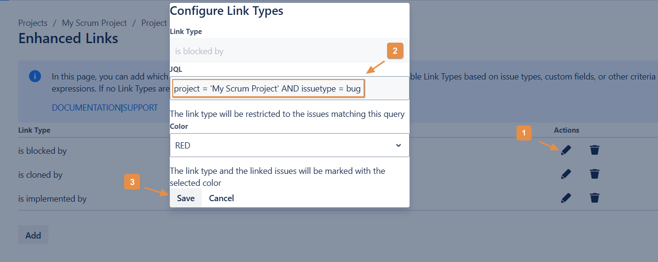Screen dimensions: 658x262
Task: Open the SUPPORT link
Action: [141, 108]
